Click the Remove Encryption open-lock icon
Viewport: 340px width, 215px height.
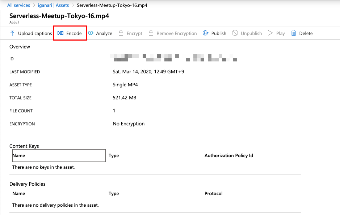pos(151,33)
